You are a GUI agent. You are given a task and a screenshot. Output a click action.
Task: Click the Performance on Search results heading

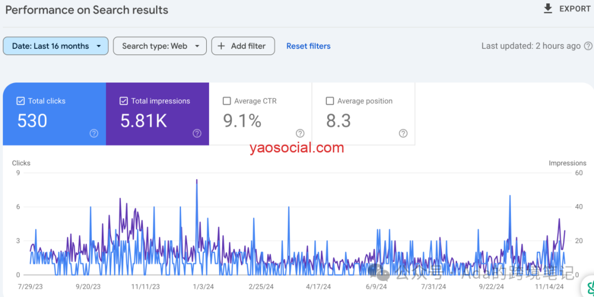pyautogui.click(x=87, y=10)
